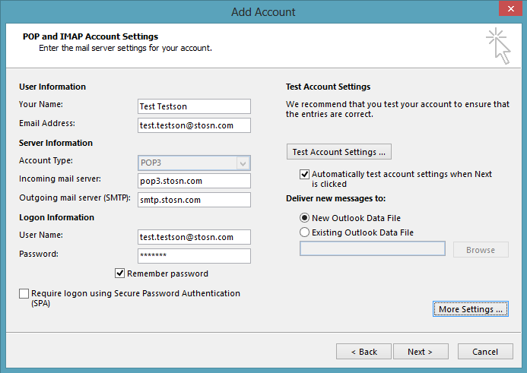Select New Outlook Data File radio button

tap(304, 218)
